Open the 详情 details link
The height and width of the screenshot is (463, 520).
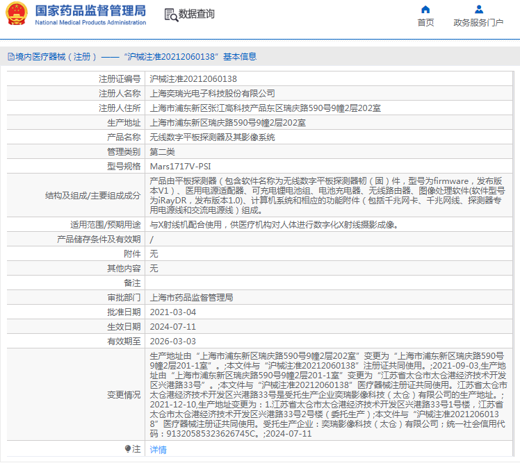click(x=159, y=449)
